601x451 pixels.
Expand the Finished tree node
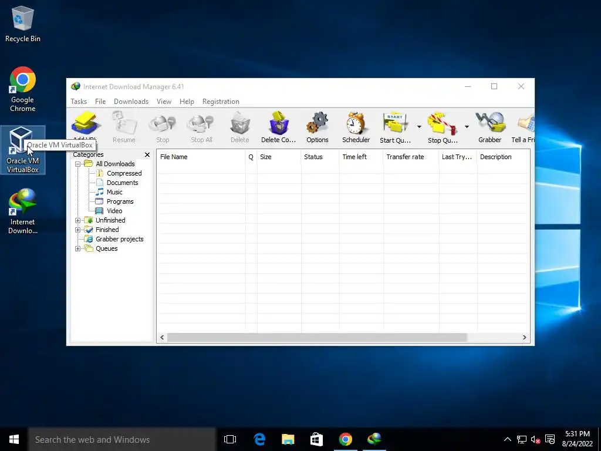[78, 230]
